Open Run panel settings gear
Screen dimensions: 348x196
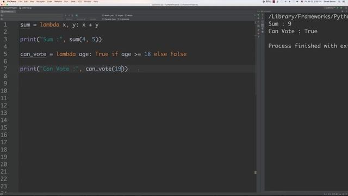pos(343,11)
